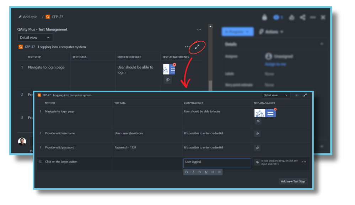
Task: Click scrollbar up arrow in back window
Action: click(210, 26)
